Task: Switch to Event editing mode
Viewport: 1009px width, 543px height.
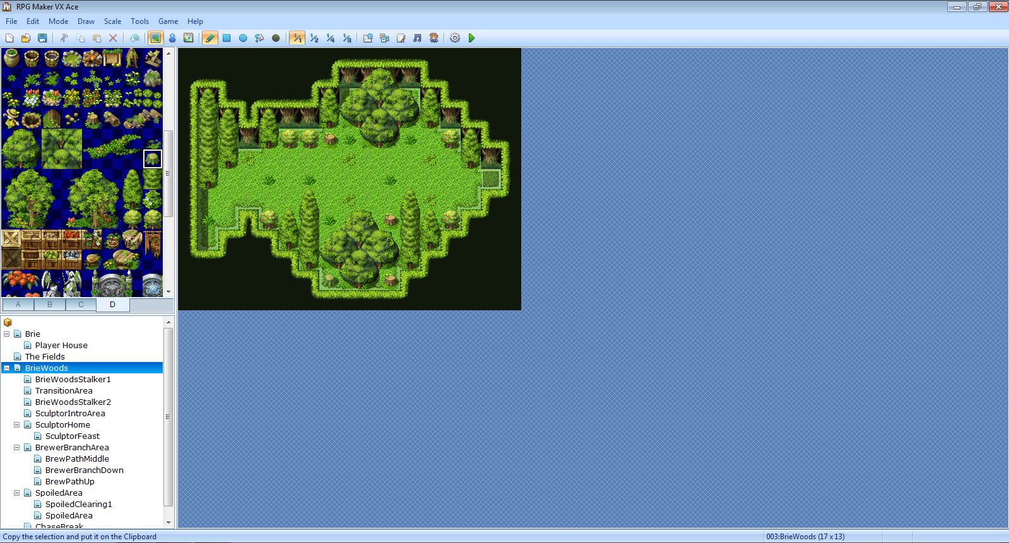Action: [172, 38]
